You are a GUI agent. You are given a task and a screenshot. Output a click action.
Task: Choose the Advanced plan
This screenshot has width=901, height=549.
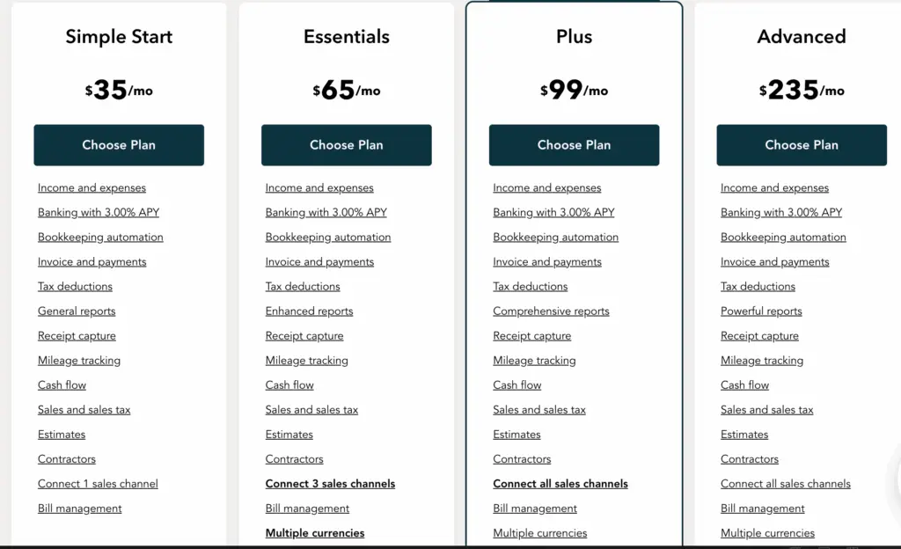click(x=801, y=145)
